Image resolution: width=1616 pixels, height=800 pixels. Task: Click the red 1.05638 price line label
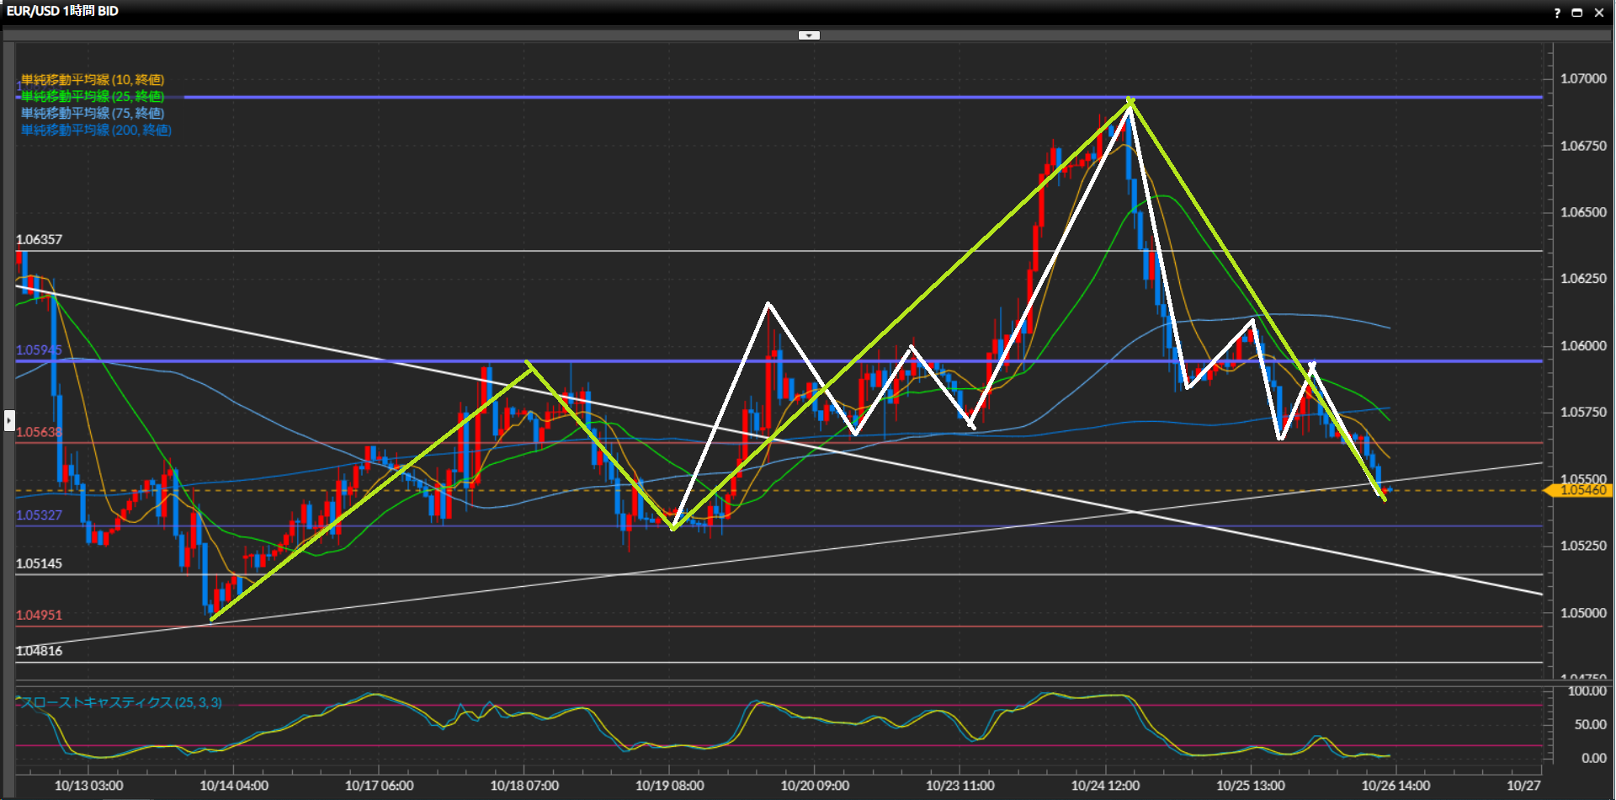[40, 433]
